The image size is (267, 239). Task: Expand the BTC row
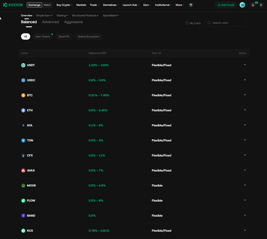point(245,95)
